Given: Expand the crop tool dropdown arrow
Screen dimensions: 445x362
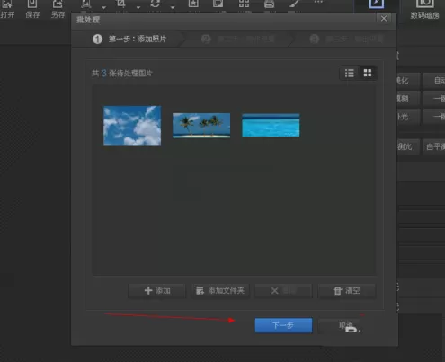Looking at the screenshot, I should pos(138,7).
